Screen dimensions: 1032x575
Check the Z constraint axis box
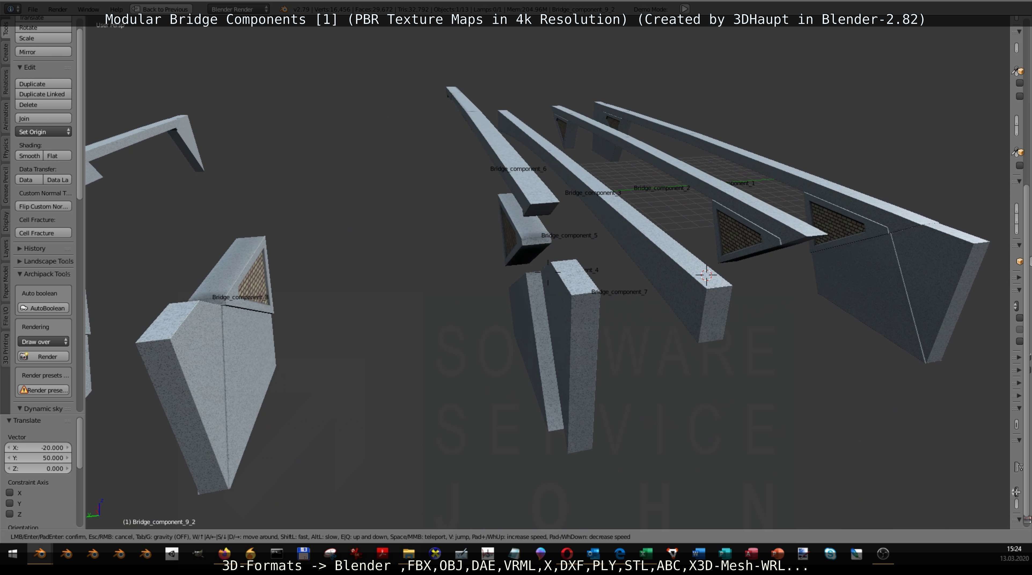click(x=10, y=514)
